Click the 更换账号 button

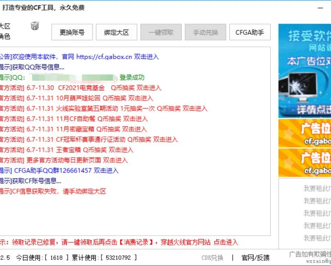[x=72, y=32]
